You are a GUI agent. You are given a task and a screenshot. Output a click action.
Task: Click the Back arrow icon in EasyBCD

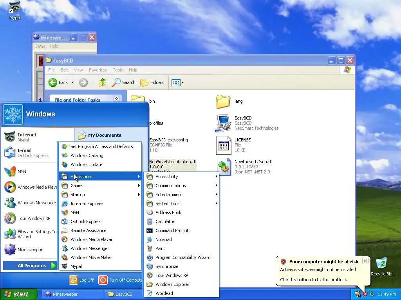(53, 82)
